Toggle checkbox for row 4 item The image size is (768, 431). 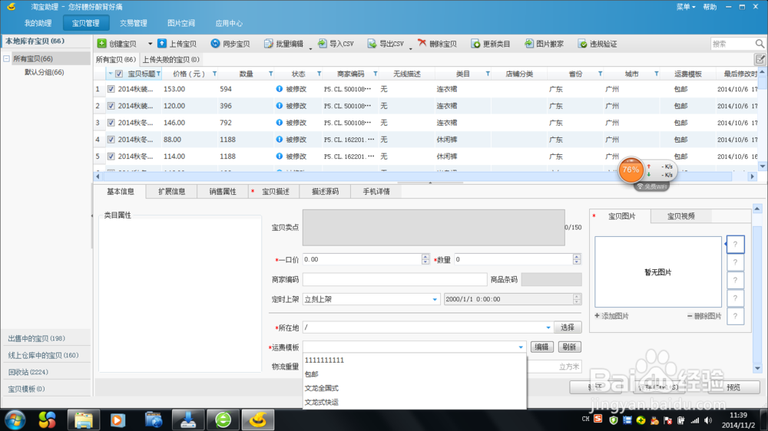click(111, 140)
